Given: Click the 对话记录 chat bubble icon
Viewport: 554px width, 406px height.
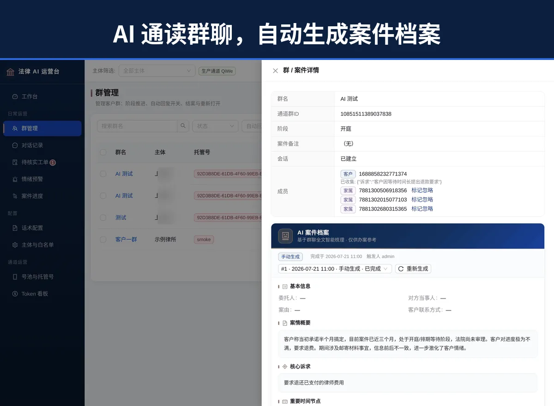Looking at the screenshot, I should [15, 145].
